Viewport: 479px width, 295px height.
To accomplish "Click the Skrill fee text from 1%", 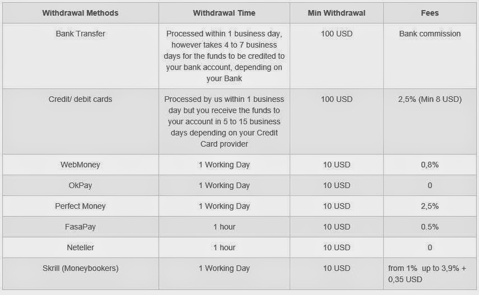I will coord(427,274).
